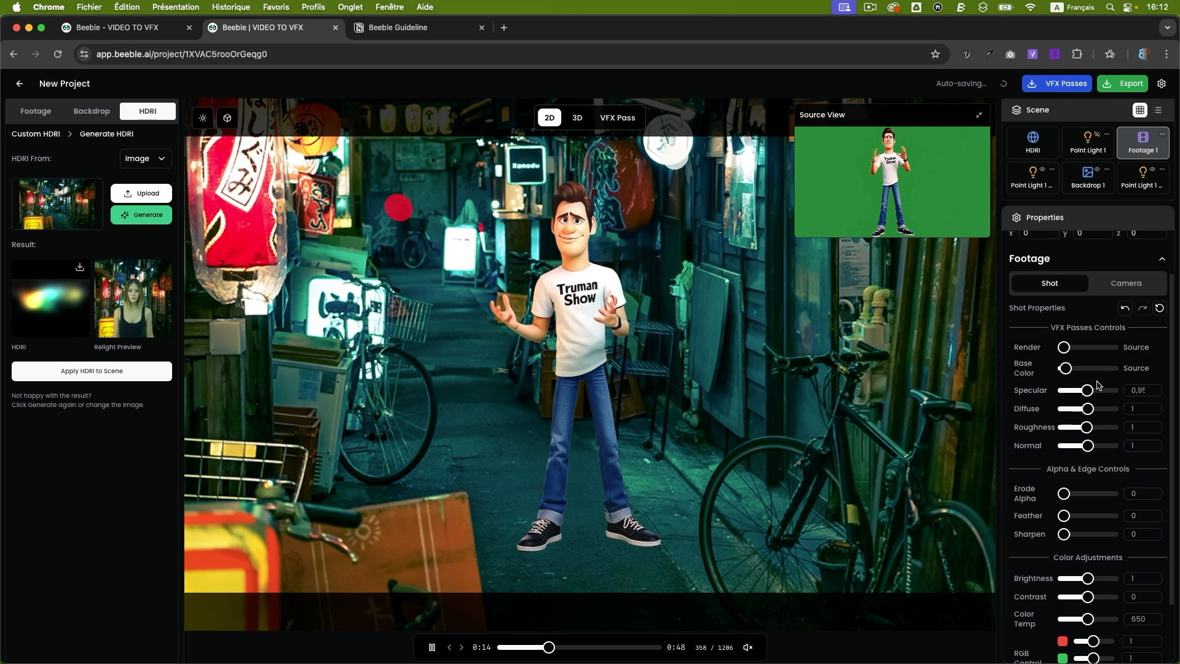Switch viewport to 3D mode
This screenshot has width=1180, height=664.
[x=577, y=118]
